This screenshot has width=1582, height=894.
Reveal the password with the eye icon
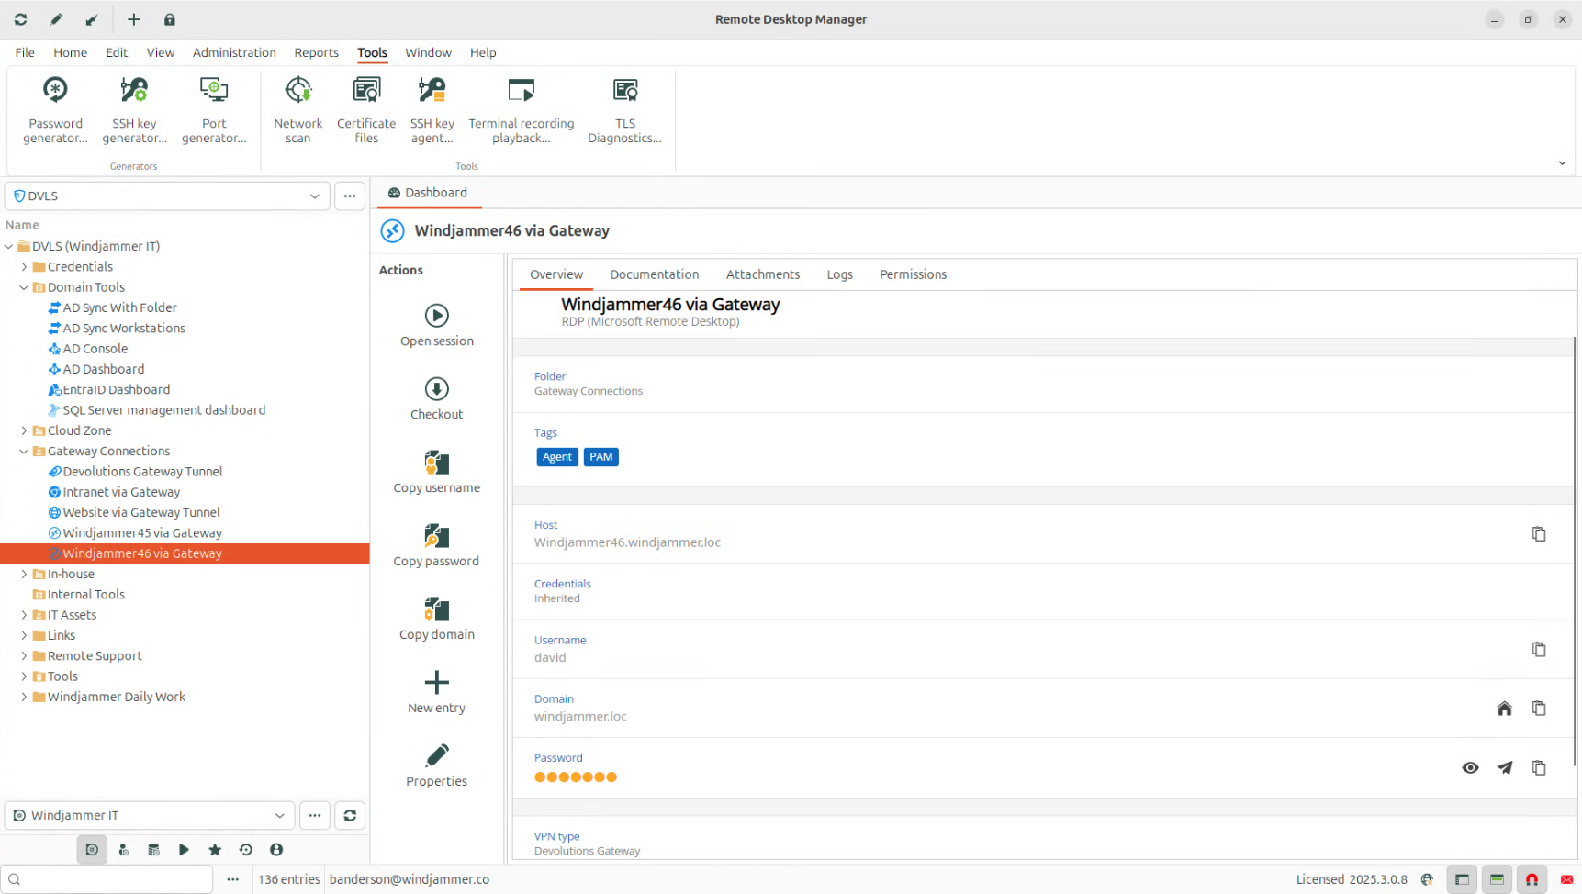[x=1470, y=767]
